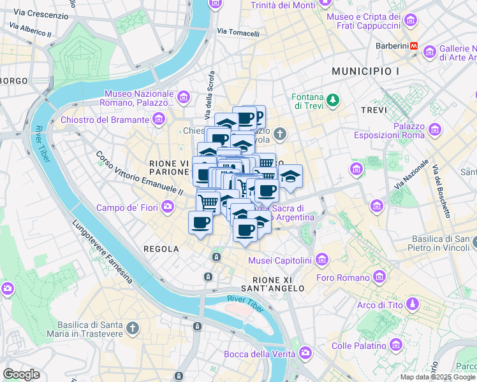Viewport: 477px width, 382px height.
Task: Select the isolated graduation cap marker on the right
Action: pos(290,178)
